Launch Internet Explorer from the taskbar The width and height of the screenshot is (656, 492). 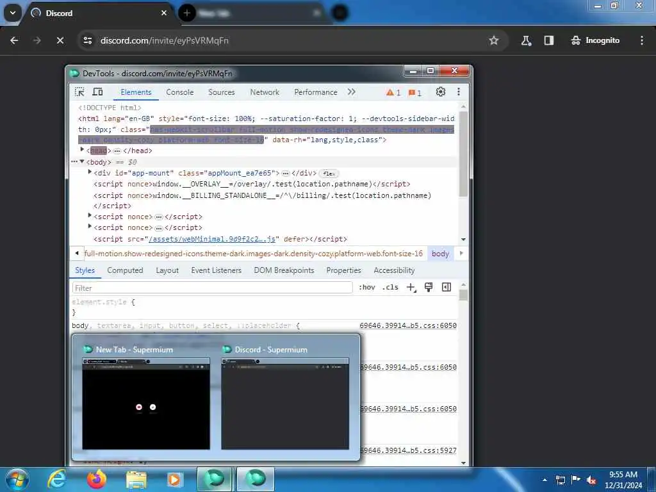point(56,479)
